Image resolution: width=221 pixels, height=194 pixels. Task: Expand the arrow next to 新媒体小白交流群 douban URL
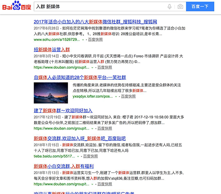[92, 184]
